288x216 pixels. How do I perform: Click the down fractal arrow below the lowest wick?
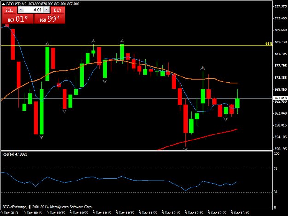point(186,149)
